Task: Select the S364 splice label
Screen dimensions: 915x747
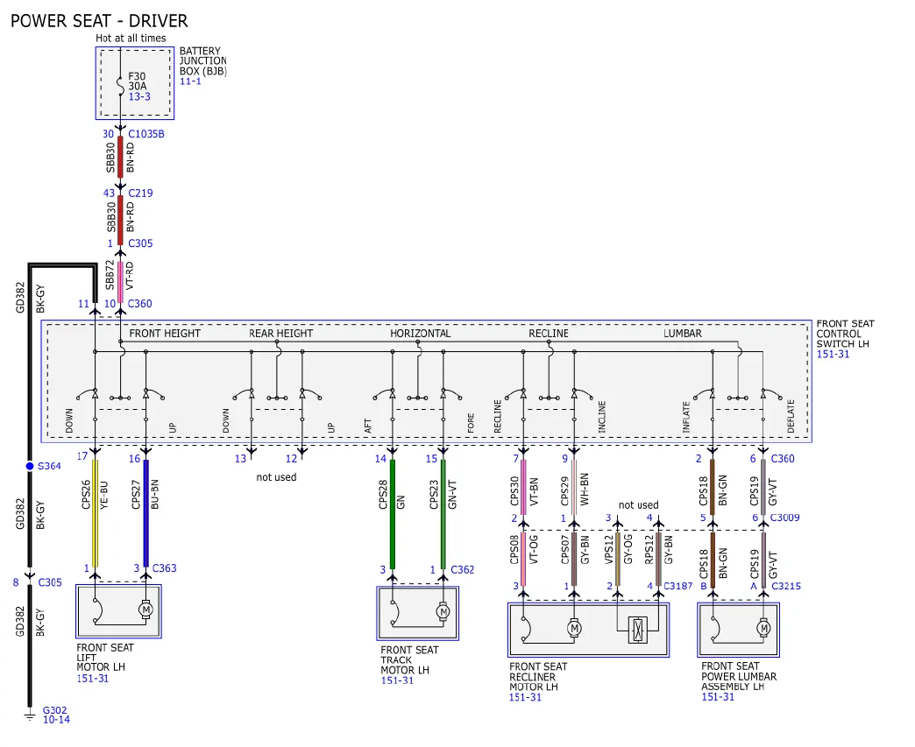Action: tap(49, 466)
